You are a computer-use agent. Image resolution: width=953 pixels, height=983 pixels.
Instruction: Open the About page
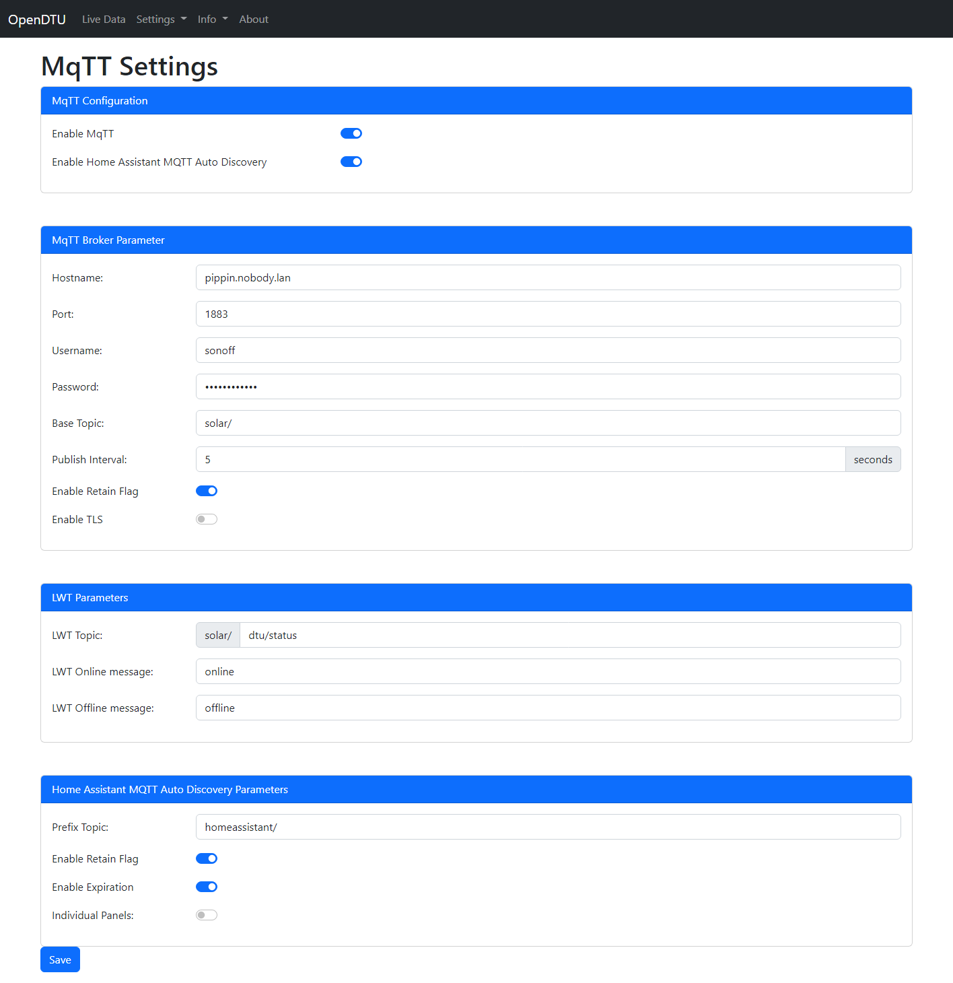pos(254,20)
